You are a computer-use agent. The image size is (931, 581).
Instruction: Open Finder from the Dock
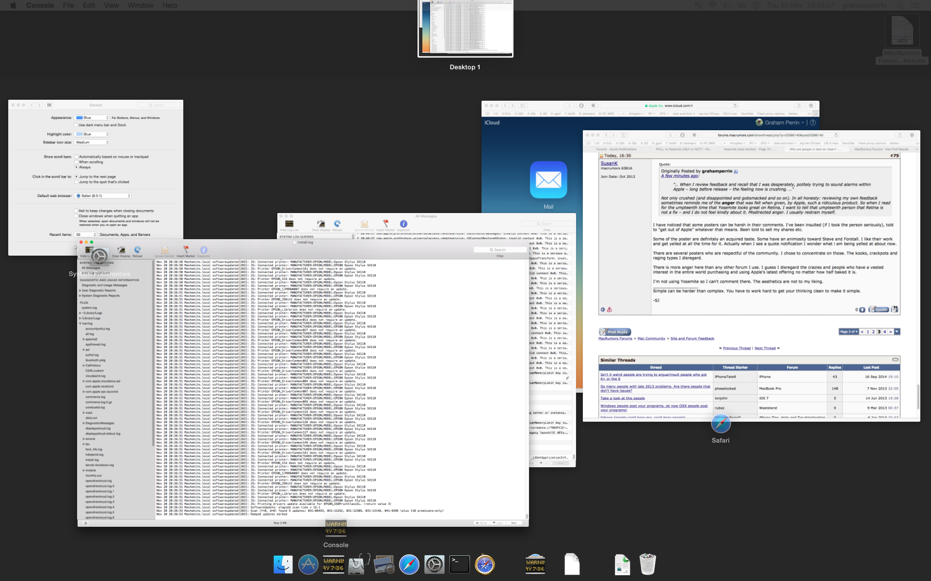tap(283, 565)
